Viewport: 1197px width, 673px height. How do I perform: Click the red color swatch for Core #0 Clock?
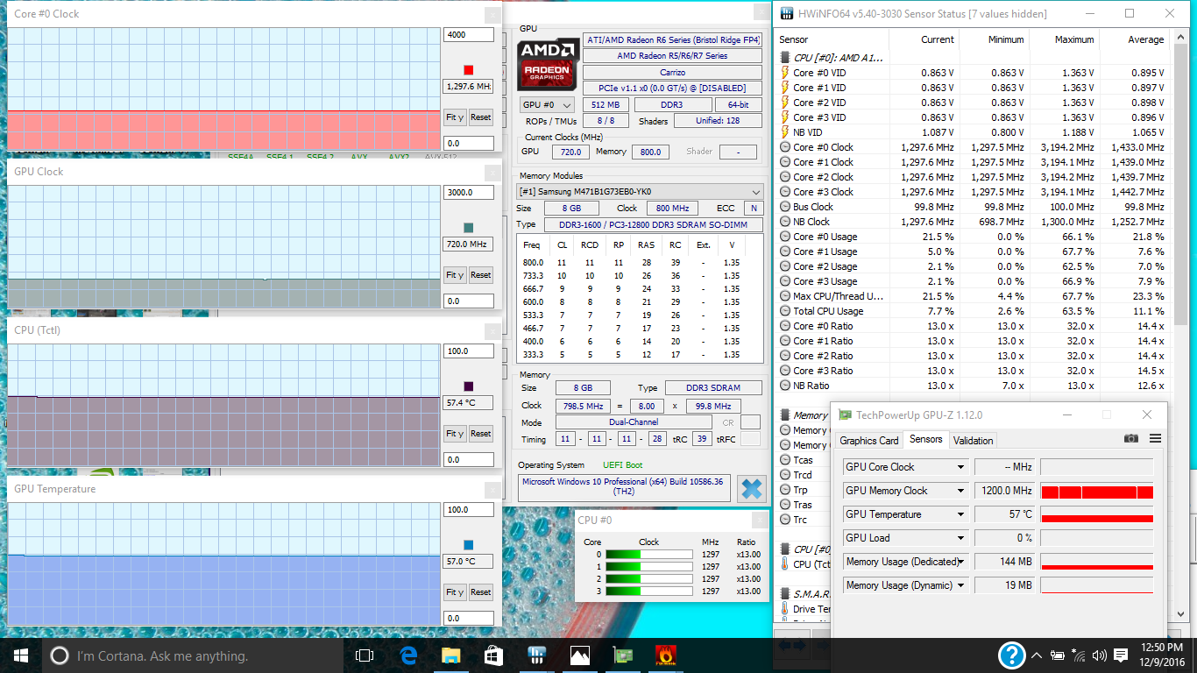(469, 70)
